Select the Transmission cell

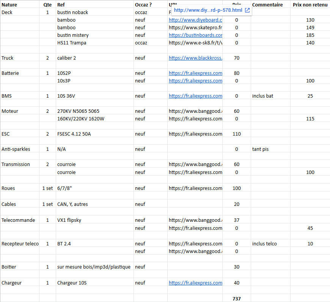tap(20, 164)
